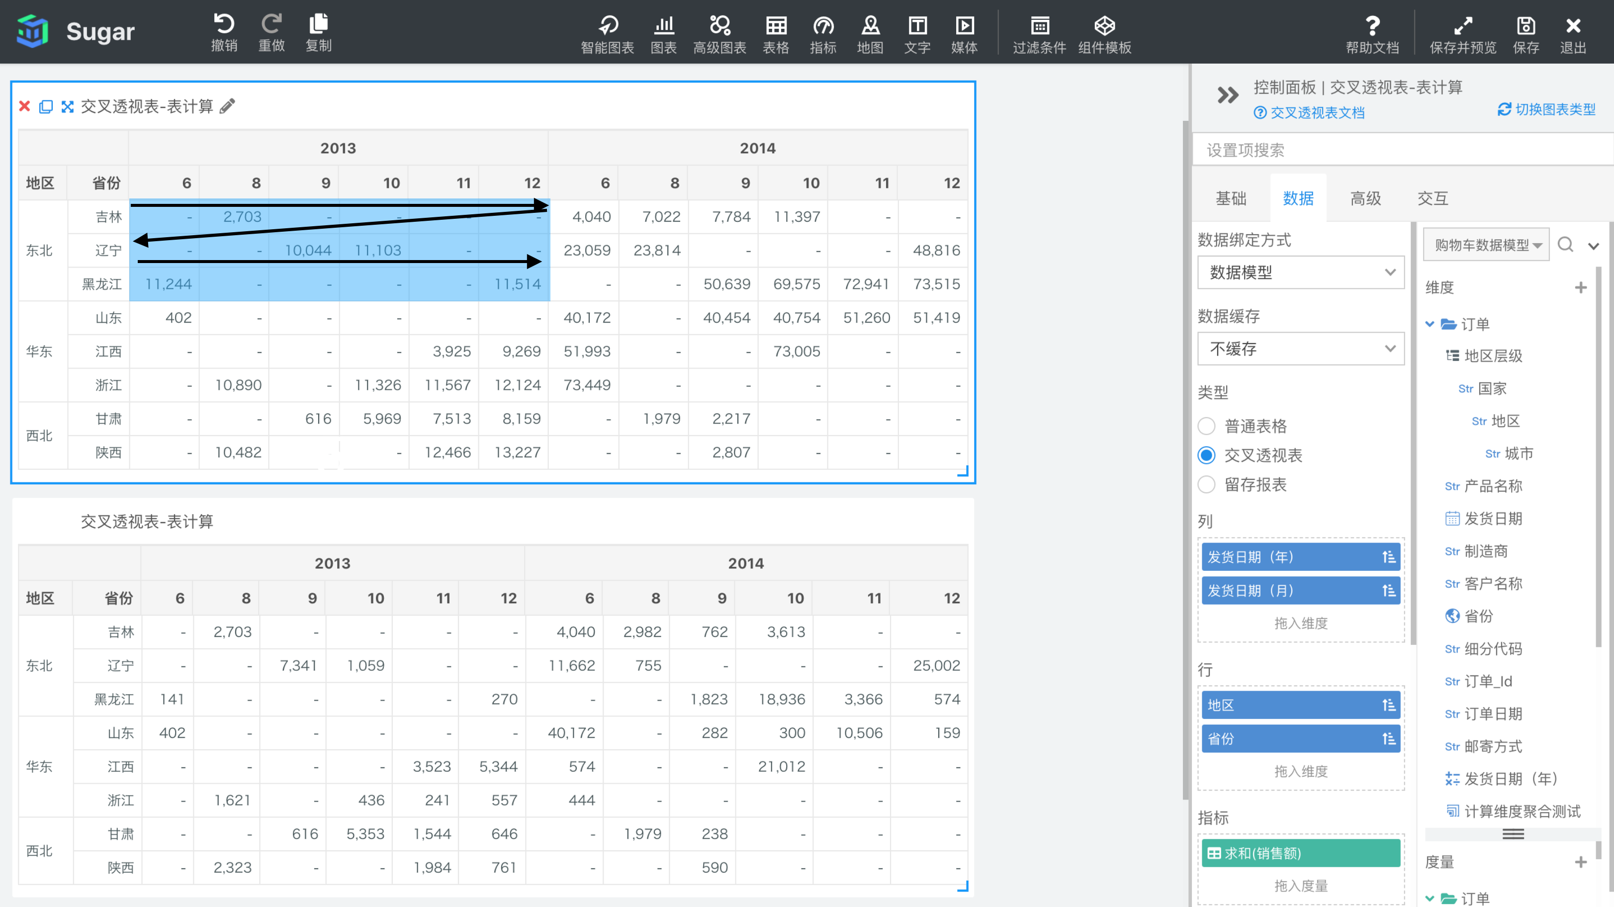Click the dimension/measure panel divider handle
This screenshot has height=907, width=1614.
[1513, 834]
